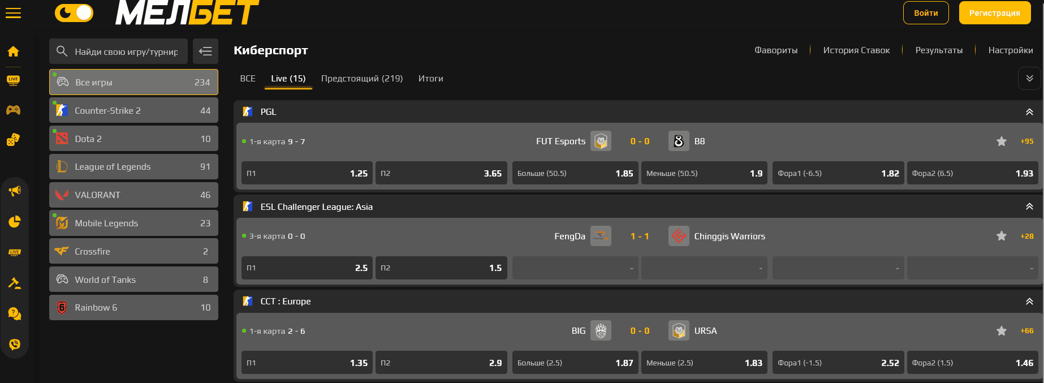
Task: Collapse the PGL tournament section
Action: pyautogui.click(x=1029, y=112)
